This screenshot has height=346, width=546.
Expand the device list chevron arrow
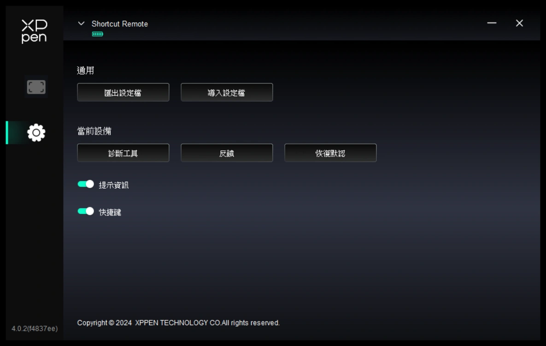click(x=81, y=24)
